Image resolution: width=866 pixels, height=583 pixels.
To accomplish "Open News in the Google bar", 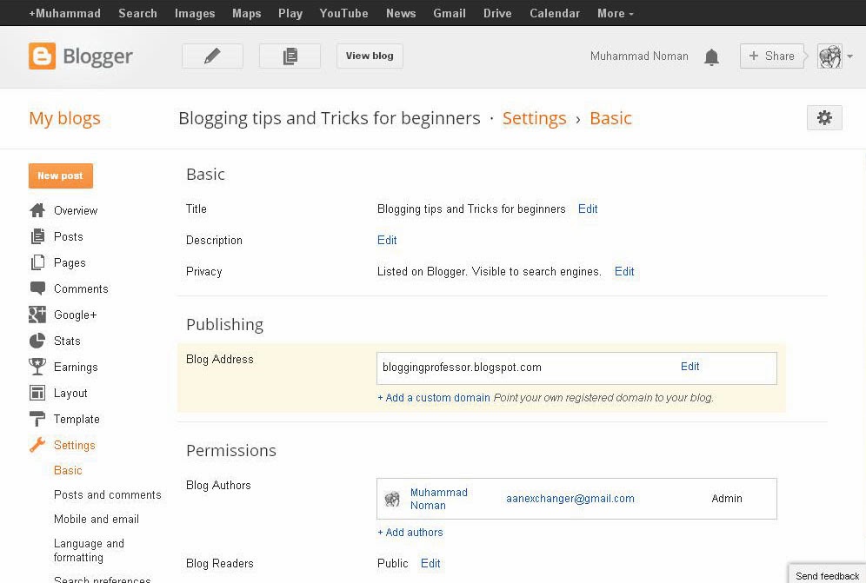I will point(401,13).
